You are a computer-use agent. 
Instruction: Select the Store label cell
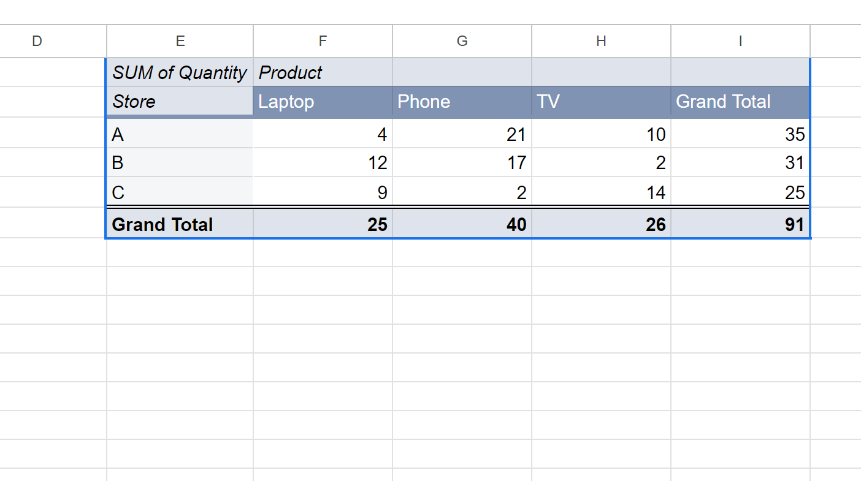click(x=180, y=101)
